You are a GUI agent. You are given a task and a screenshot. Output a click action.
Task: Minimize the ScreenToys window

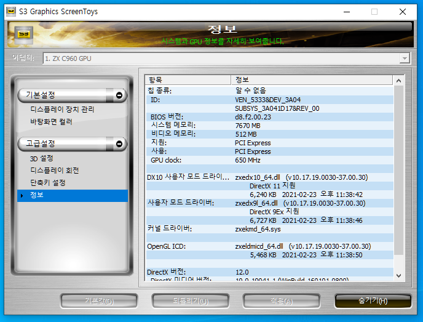(347, 12)
